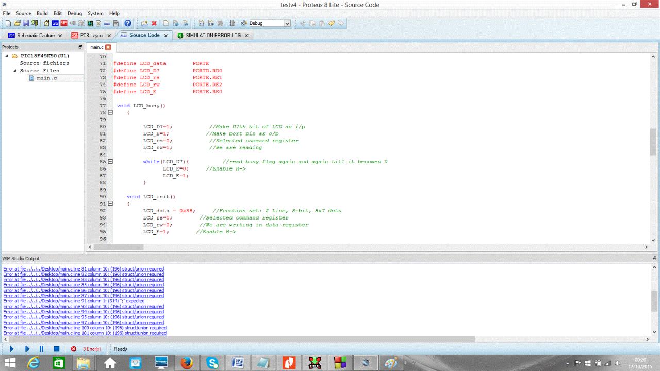Open Firefox from the taskbar
The width and height of the screenshot is (660, 371).
187,363
